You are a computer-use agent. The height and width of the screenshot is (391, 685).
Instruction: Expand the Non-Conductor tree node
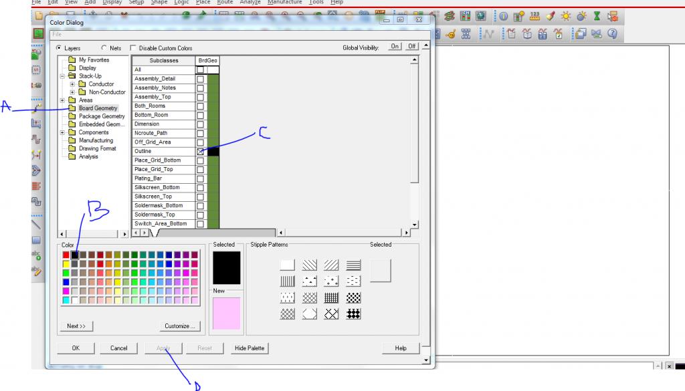(72, 92)
